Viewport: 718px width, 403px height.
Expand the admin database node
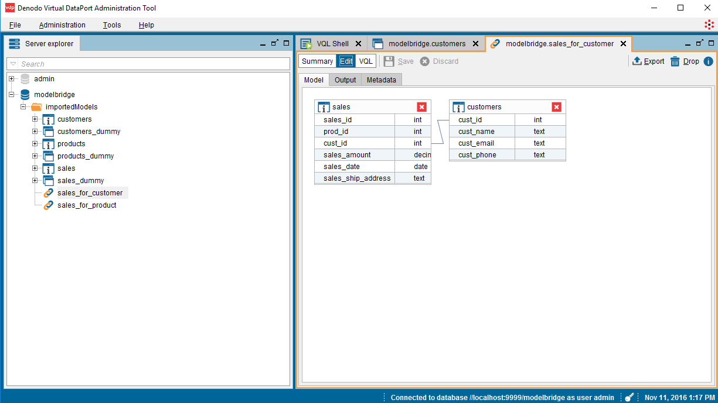11,79
